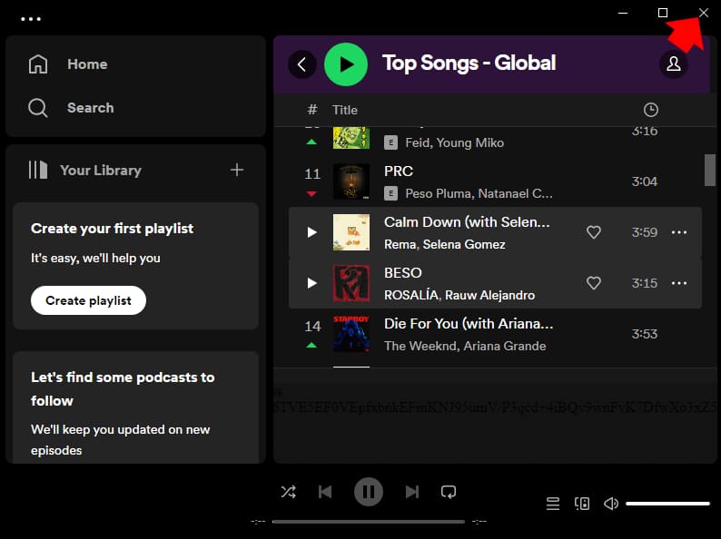Image resolution: width=721 pixels, height=539 pixels.
Task: Click the 3:04 duration of PRC
Action: tap(644, 181)
